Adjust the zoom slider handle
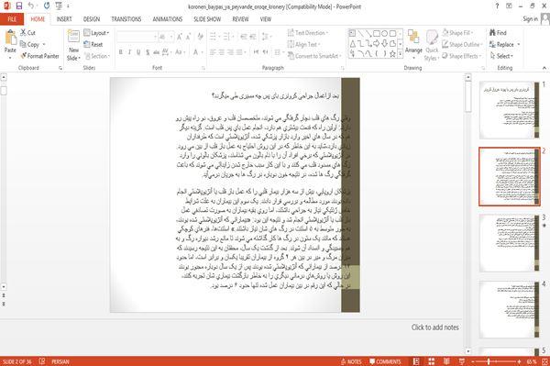The height and width of the screenshot is (366, 550). pos(489,361)
